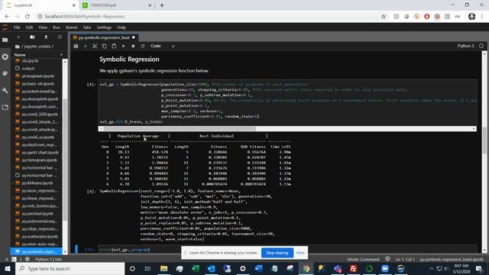Click Python 3 | Idle status text
The width and height of the screenshot is (489, 275).
click(x=48, y=259)
